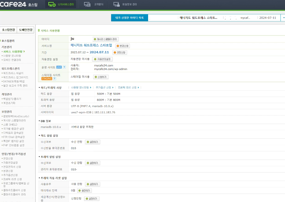The image size is (285, 202).
Task: Open 도메인 연결관리 in sidebar
Action: pyautogui.click(x=12, y=60)
